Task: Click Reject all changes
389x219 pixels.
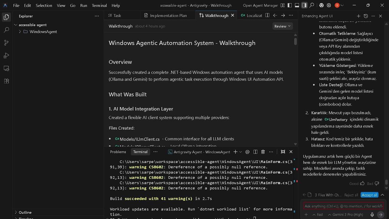Action: (351, 195)
